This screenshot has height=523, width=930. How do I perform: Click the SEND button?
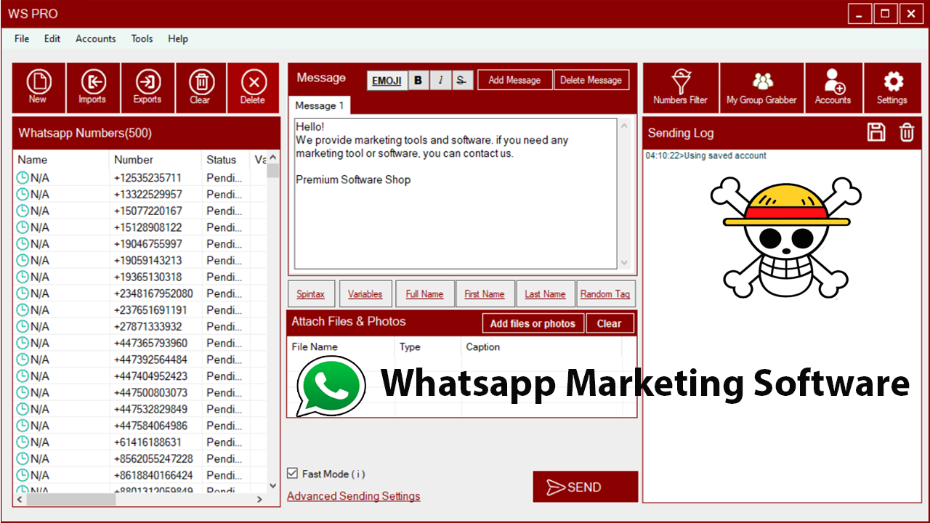(585, 487)
